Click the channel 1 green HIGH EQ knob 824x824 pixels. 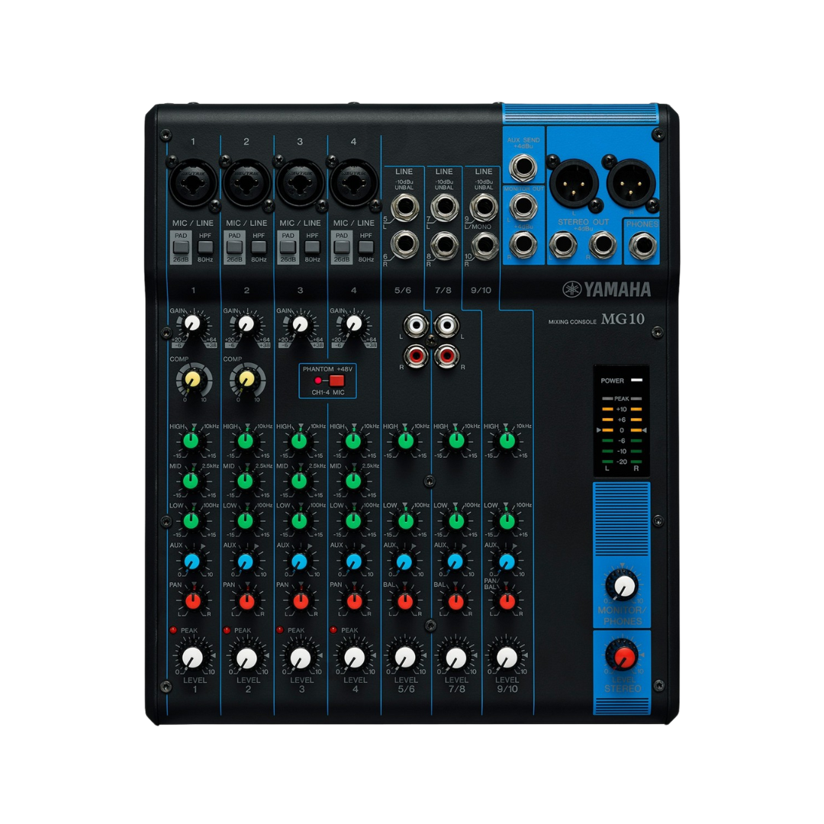point(191,440)
